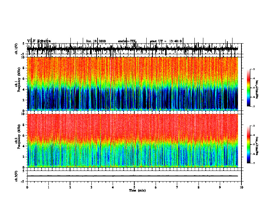Click time axis tick label "9" at plot bottom

(x=220, y=187)
